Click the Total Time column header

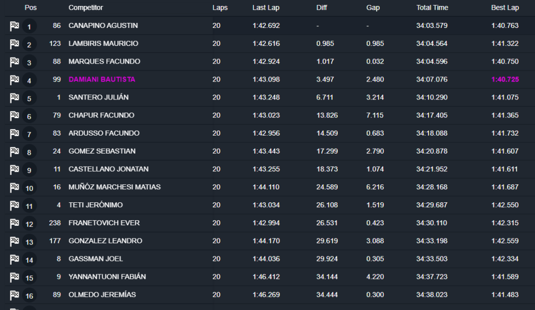[x=432, y=8]
